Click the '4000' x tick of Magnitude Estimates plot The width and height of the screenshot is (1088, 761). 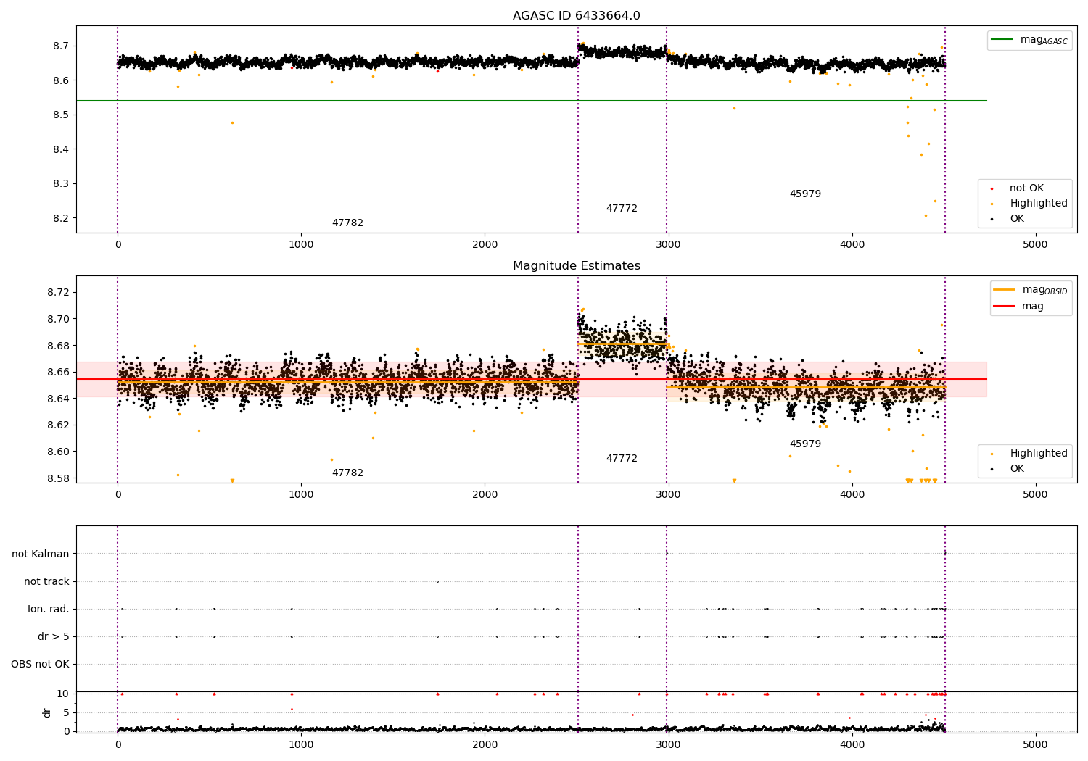[852, 495]
